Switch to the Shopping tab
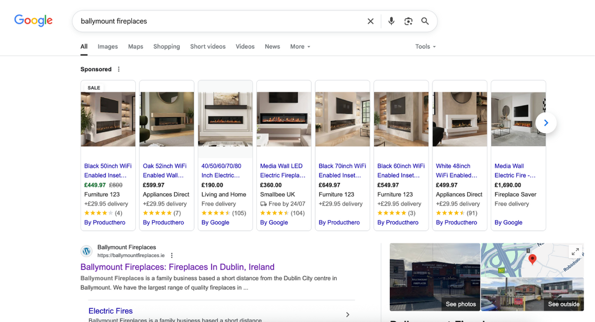The height and width of the screenshot is (322, 595). [x=167, y=47]
